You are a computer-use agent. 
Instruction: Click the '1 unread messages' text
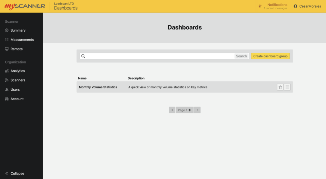click(275, 8)
